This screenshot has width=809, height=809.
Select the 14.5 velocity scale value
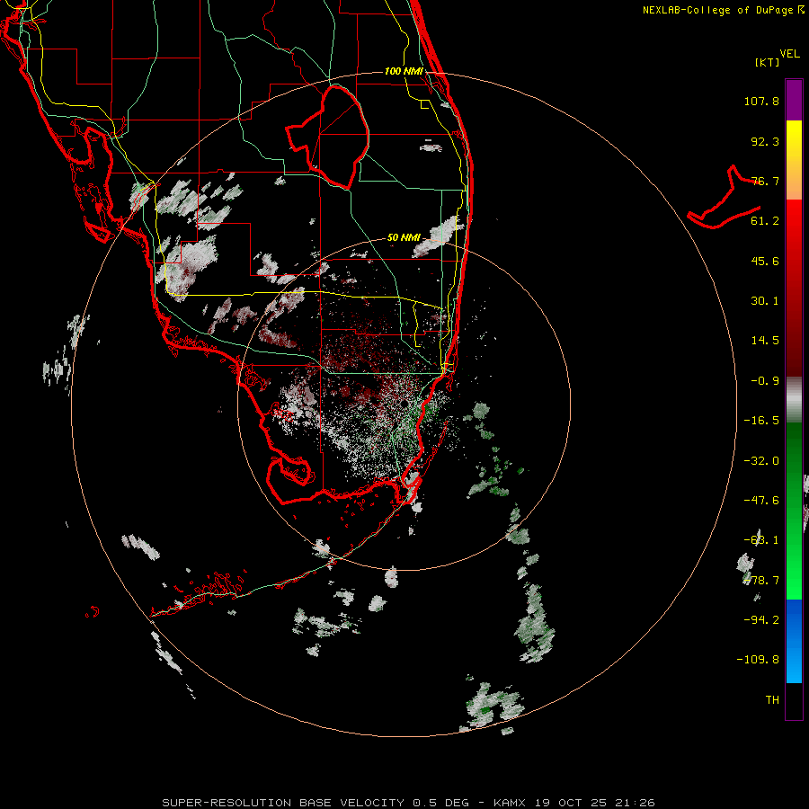pyautogui.click(x=765, y=341)
